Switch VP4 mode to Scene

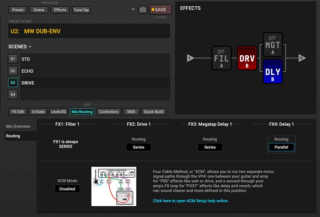(39, 10)
